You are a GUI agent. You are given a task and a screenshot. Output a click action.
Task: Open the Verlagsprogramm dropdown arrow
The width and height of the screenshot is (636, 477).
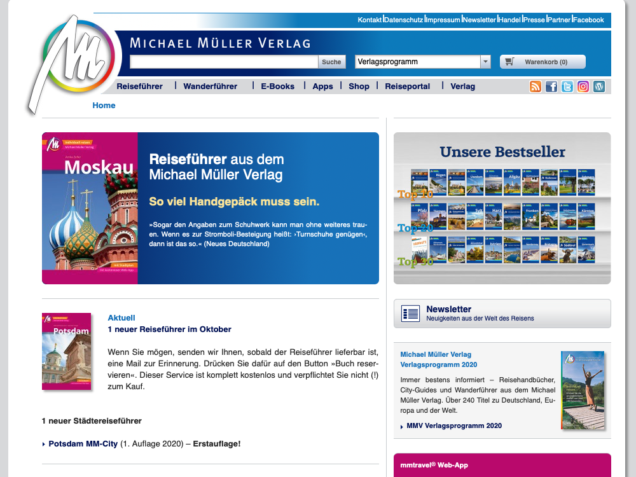coord(485,62)
